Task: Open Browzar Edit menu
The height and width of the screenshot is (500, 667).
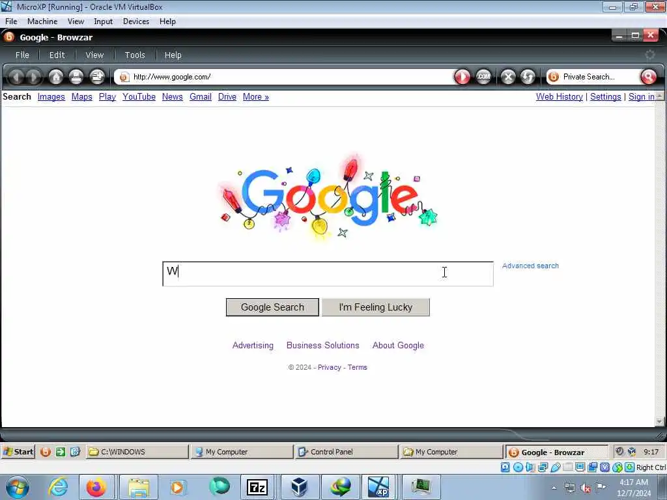Action: (57, 55)
